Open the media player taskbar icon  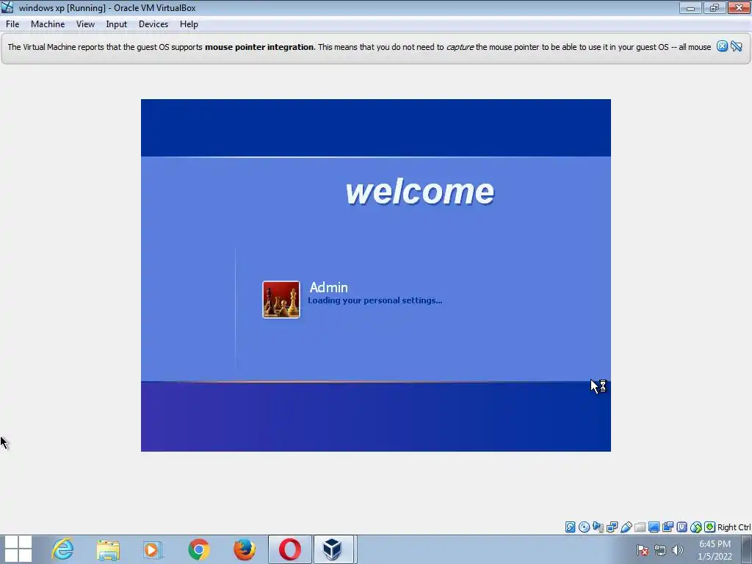[x=153, y=549]
